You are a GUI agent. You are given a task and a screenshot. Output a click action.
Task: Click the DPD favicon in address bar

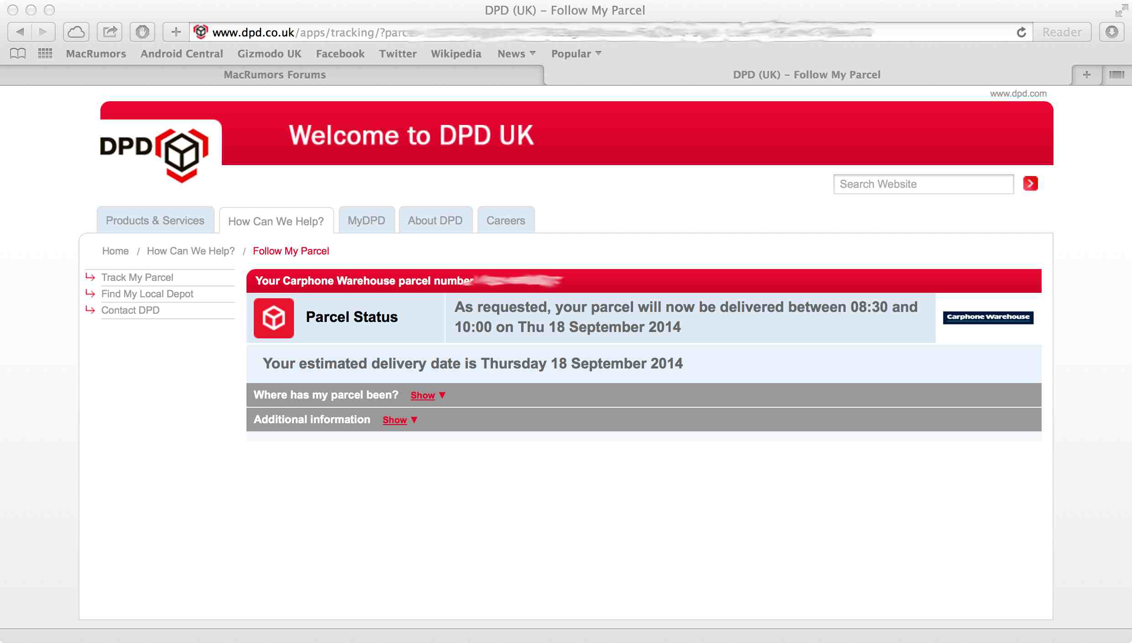point(201,32)
